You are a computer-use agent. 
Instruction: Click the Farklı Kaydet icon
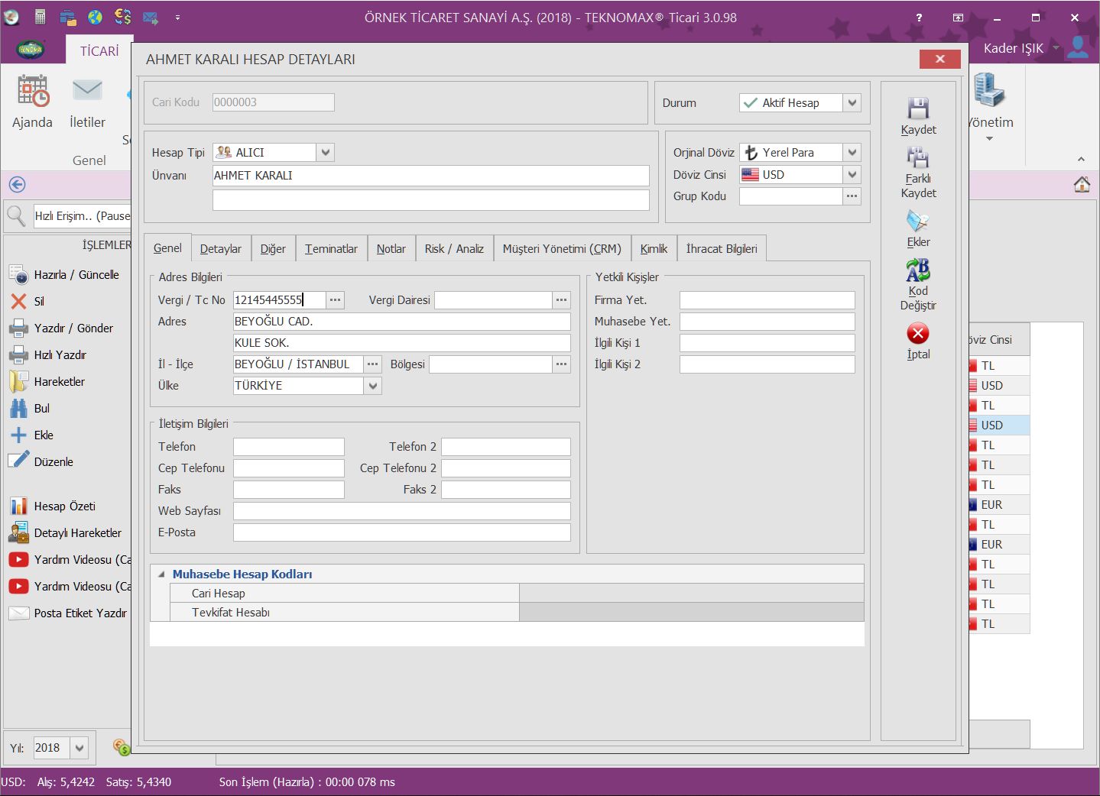point(918,158)
